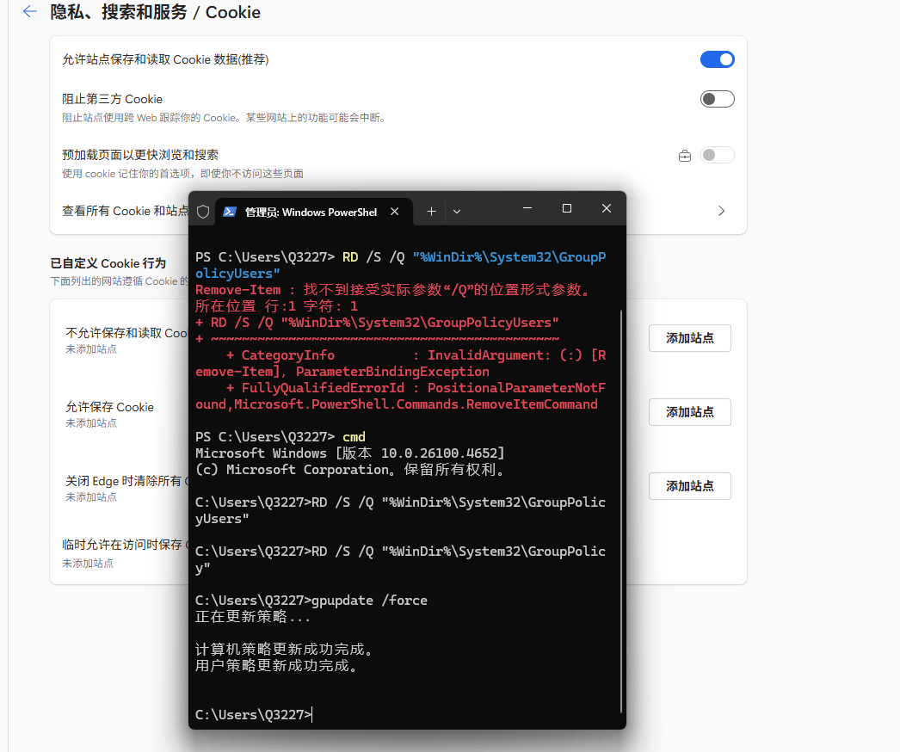This screenshot has width=900, height=752.
Task: Click the back arrow to leave Cookie settings
Action: pyautogui.click(x=29, y=13)
